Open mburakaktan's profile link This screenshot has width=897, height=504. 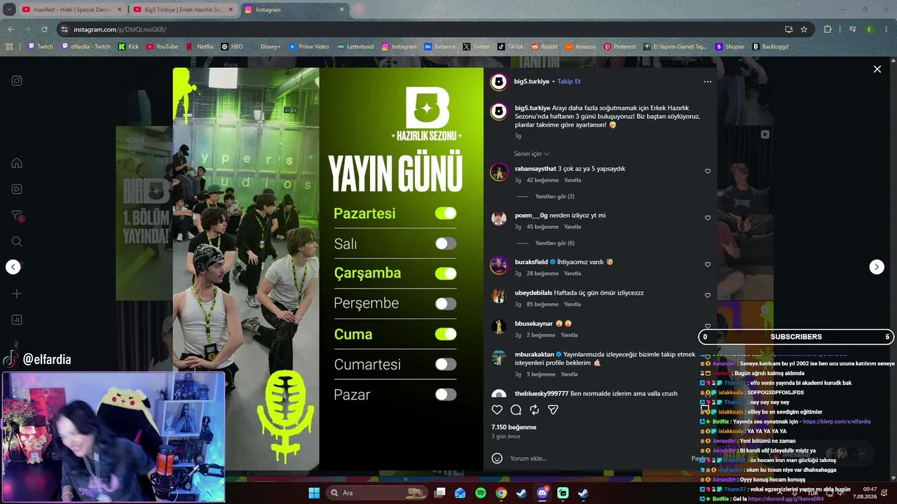535,355
